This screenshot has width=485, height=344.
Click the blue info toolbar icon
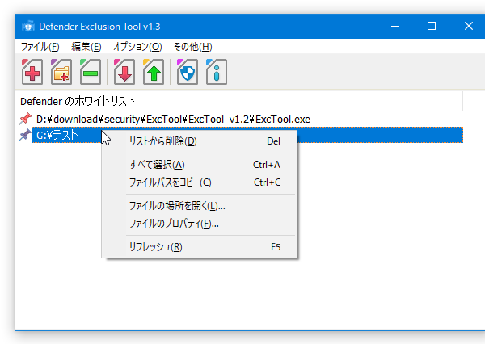[216, 72]
